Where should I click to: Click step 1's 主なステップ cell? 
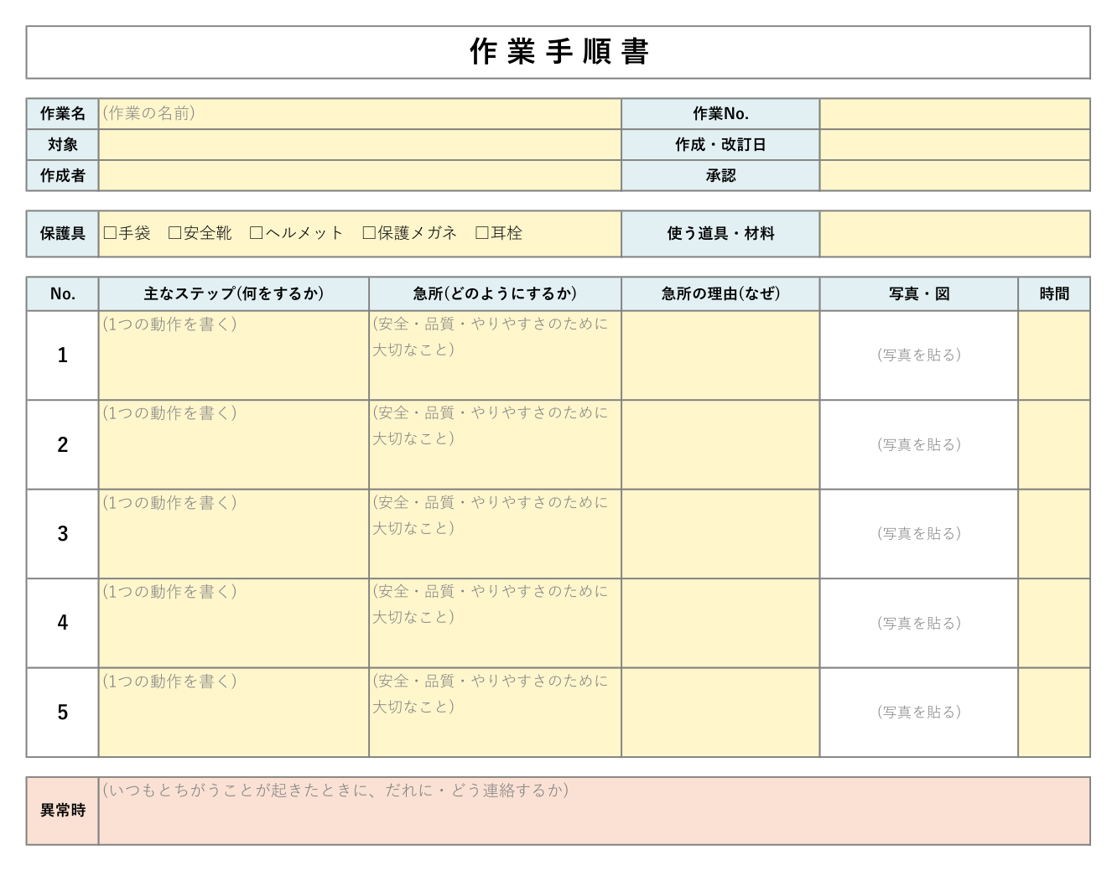[x=234, y=355]
